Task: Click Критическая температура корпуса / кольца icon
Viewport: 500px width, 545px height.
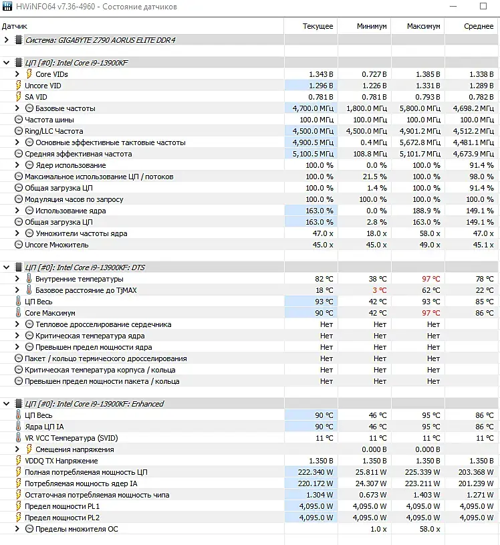Action: 19,370
